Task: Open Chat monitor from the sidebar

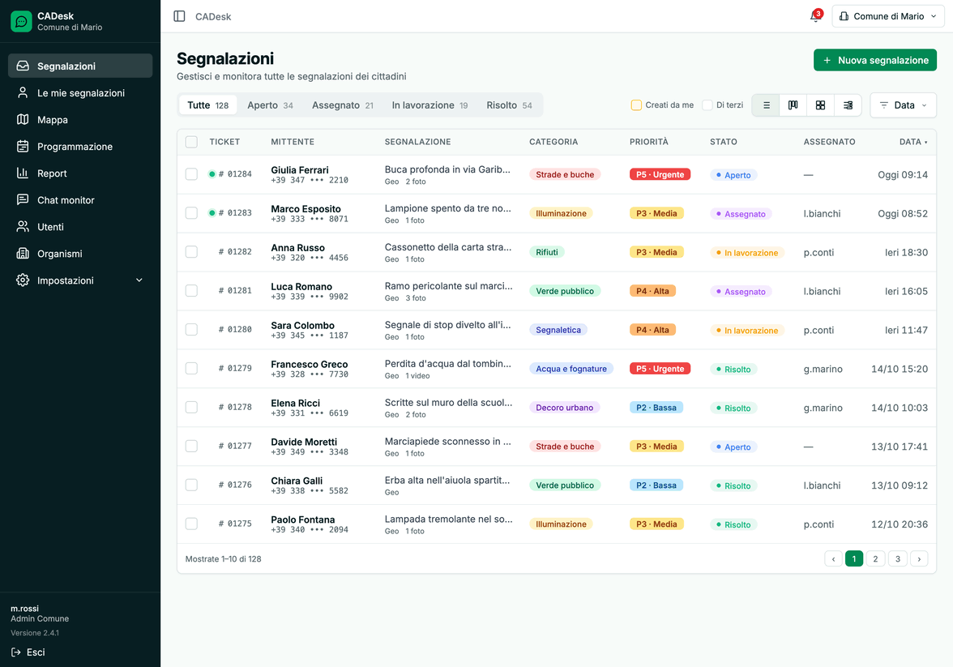Action: coord(80,199)
